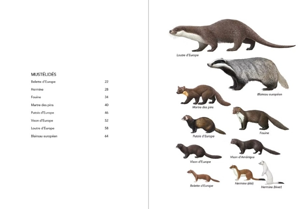Click the American mink illustration
Image resolution: width=298 pixels, height=209 pixels.
coord(255,147)
